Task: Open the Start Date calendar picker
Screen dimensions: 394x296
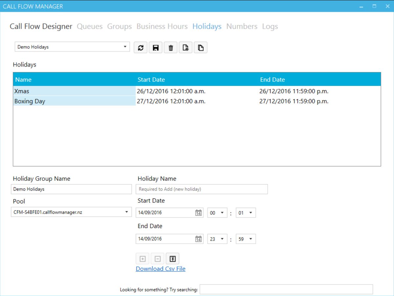Action: point(198,213)
